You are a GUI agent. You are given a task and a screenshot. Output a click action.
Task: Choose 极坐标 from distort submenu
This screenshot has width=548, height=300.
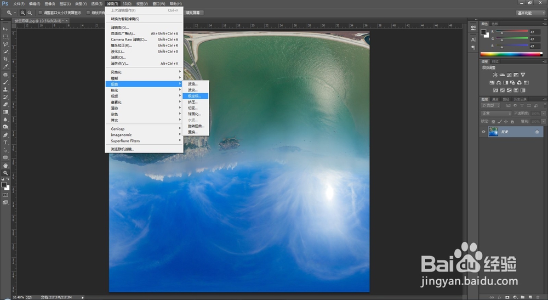196,96
